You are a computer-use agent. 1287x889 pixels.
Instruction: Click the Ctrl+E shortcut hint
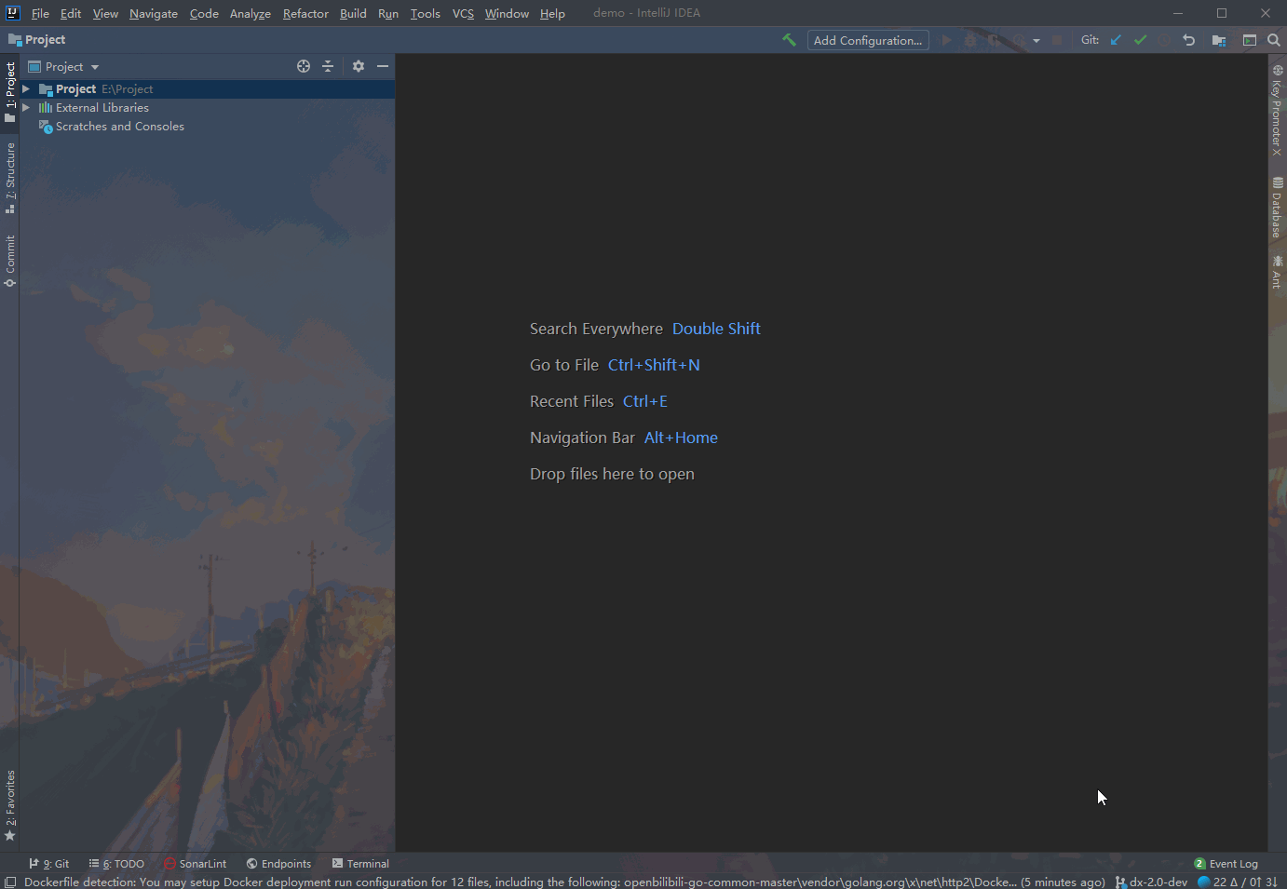pyautogui.click(x=645, y=401)
